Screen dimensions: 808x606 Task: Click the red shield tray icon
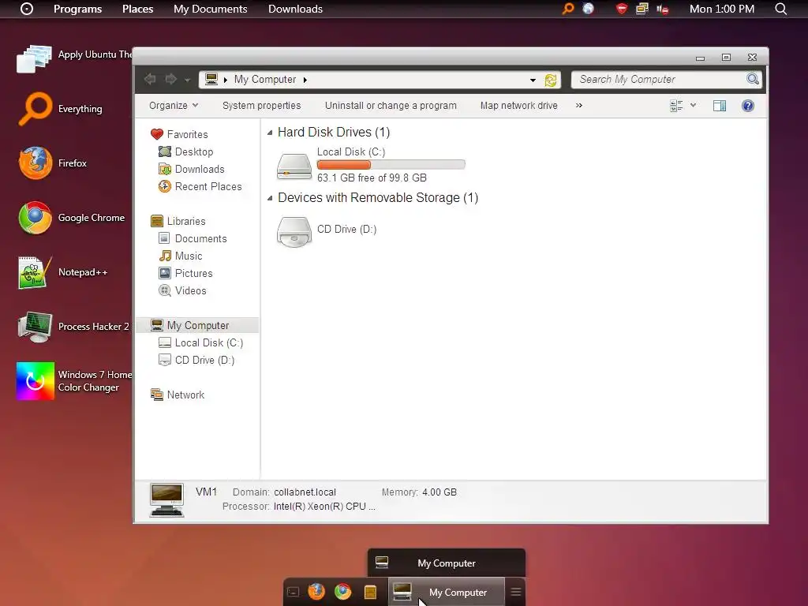(622, 9)
